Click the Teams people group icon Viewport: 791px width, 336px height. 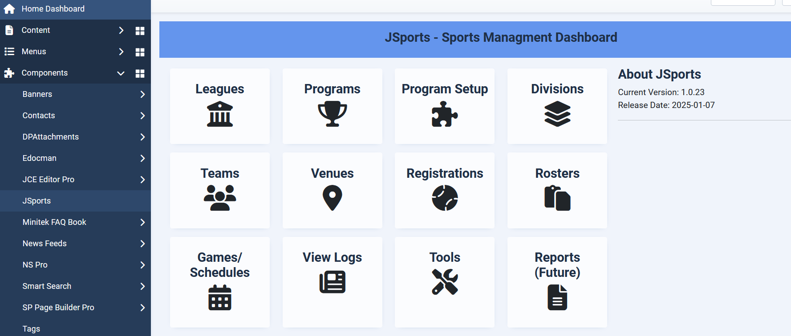220,198
